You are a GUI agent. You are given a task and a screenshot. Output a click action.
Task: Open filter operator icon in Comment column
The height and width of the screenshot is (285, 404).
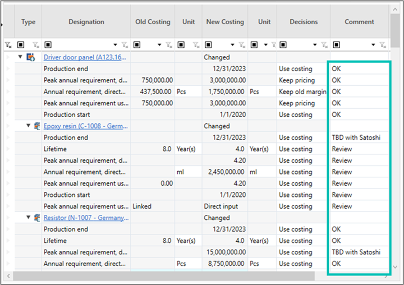pyautogui.click(x=336, y=45)
